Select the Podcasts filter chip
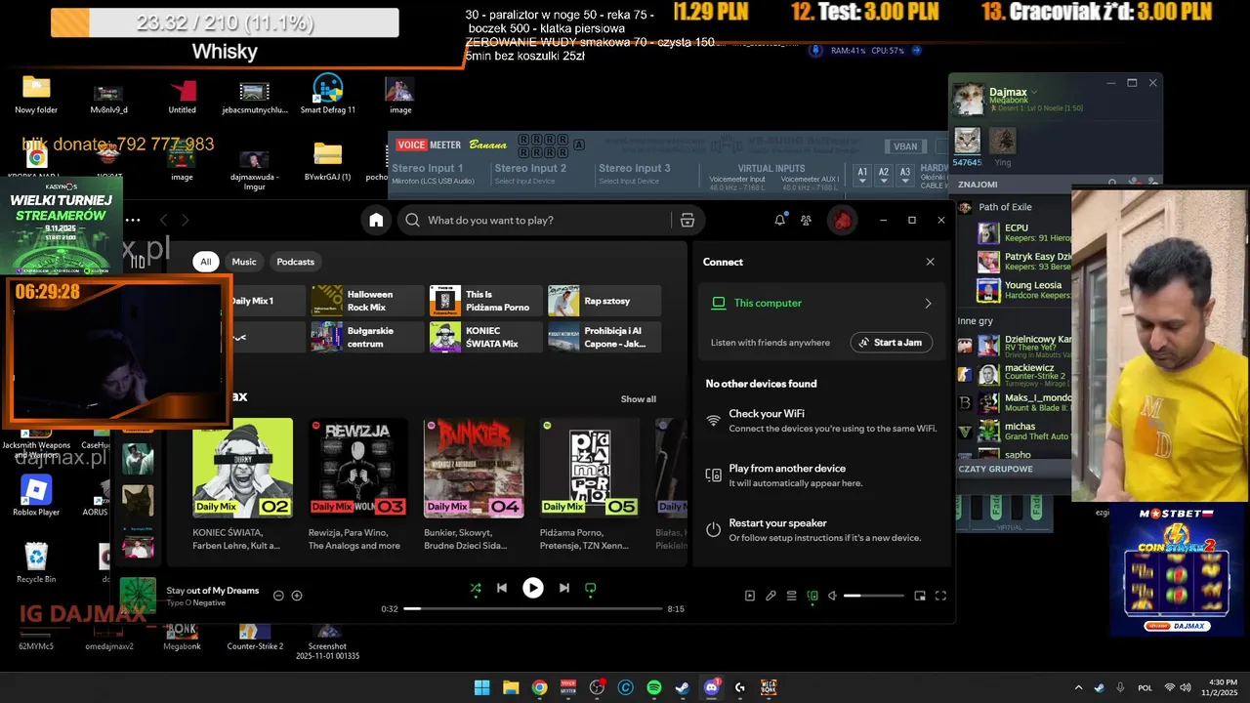 pos(295,262)
